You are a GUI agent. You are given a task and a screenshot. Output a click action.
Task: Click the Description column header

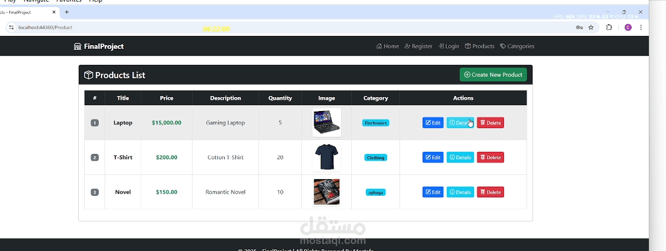(x=225, y=98)
